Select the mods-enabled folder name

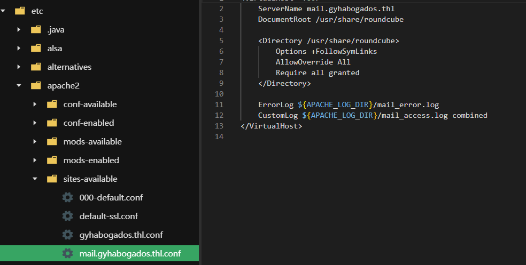(91, 160)
